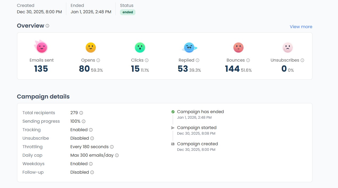The width and height of the screenshot is (338, 188).
Task: Open the View more link
Action: [x=301, y=27]
